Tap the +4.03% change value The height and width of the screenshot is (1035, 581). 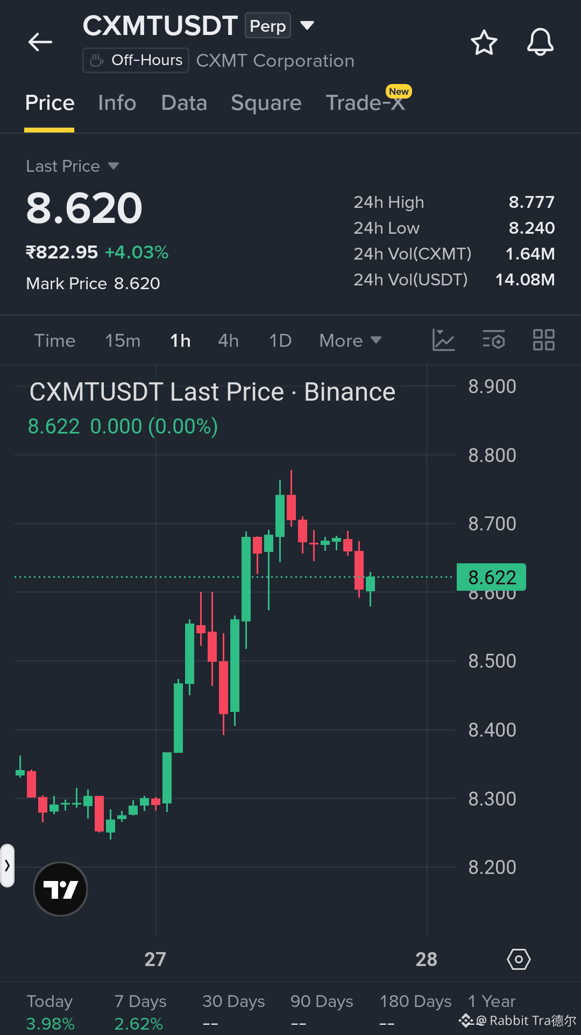click(x=137, y=252)
